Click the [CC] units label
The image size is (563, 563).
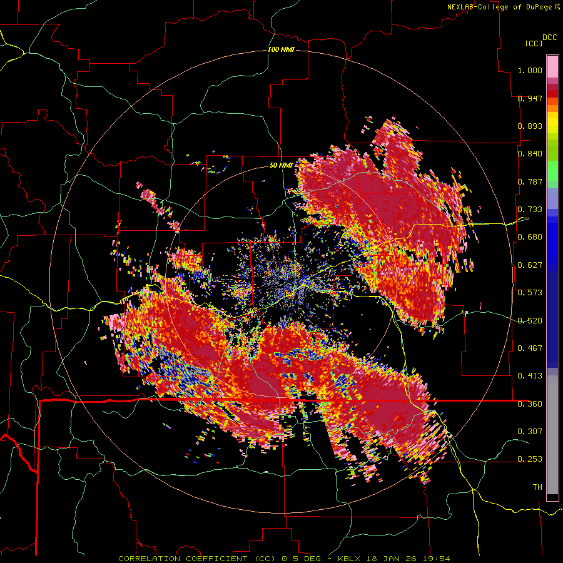click(534, 43)
